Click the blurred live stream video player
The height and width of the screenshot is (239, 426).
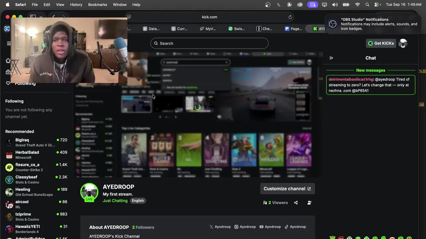pos(198,115)
